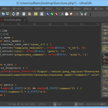Open the 窗口(W) menu
This screenshot has width=108, height=108.
point(99,9)
